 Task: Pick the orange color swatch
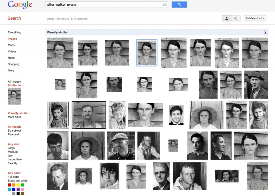[x=14, y=185]
